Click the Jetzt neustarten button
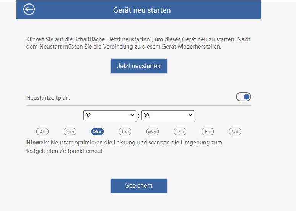 click(139, 66)
